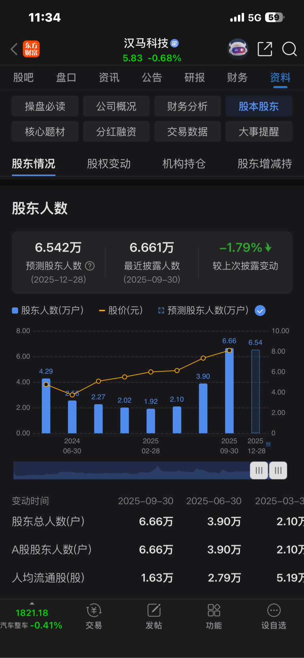Viewport: 304px width, 658px height.
Task: Toggle the 预测股东人数(万户) legend item
Action: (x=203, y=310)
